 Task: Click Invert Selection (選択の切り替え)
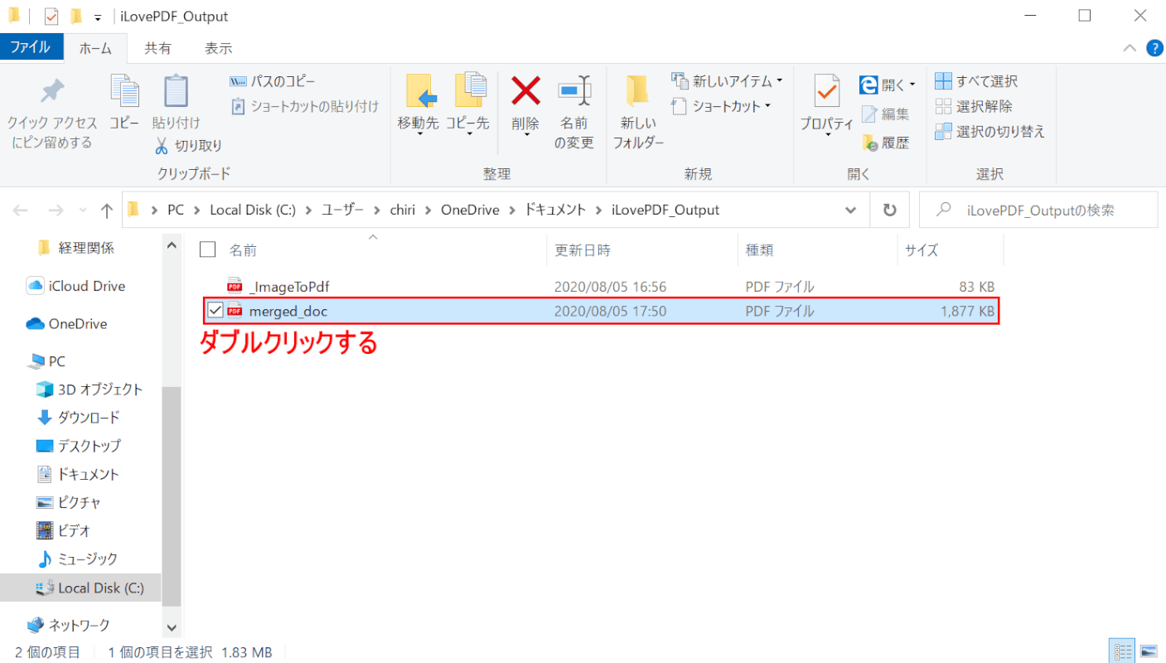coord(990,131)
